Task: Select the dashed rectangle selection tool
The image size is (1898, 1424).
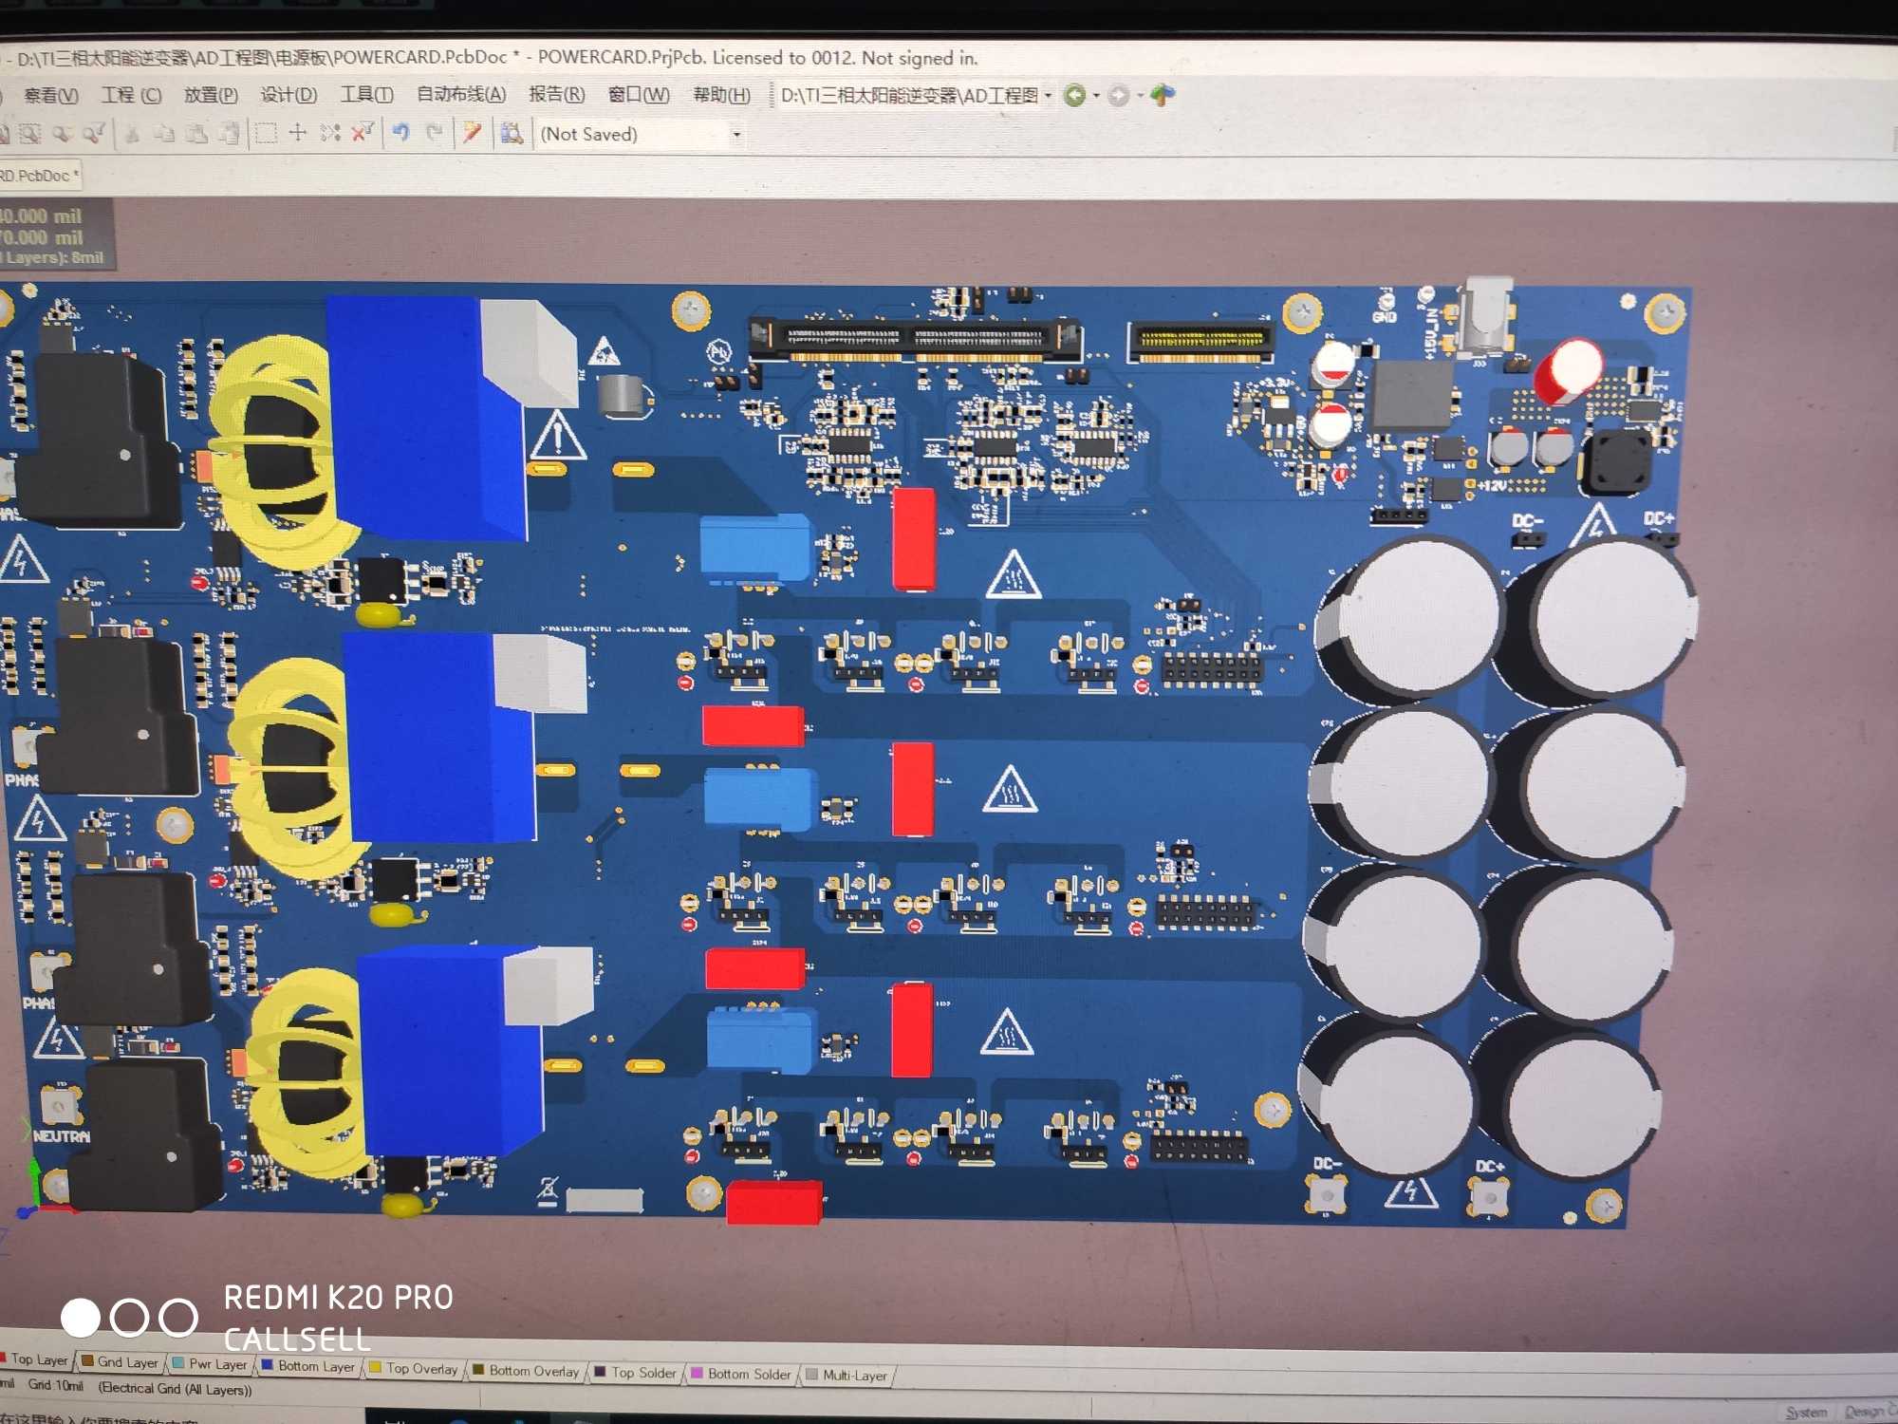Action: (x=267, y=133)
